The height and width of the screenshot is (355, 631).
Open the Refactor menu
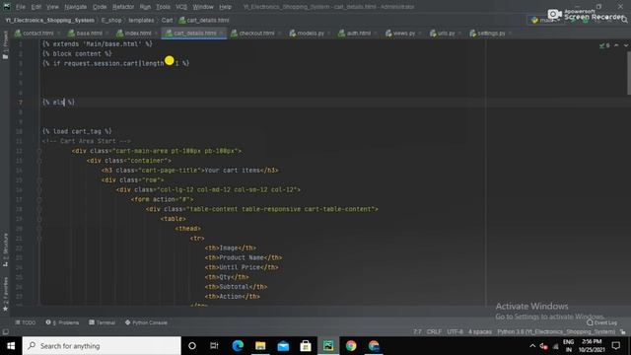[x=123, y=7]
